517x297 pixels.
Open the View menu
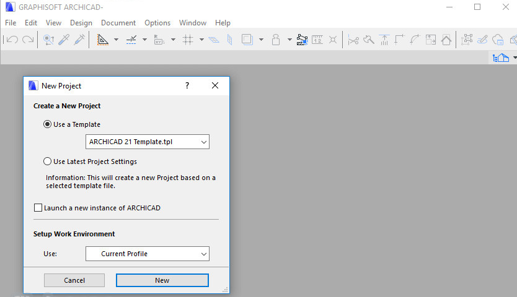[x=53, y=23]
